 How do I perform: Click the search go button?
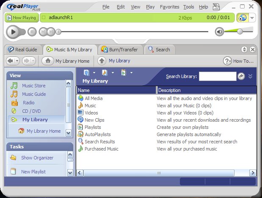point(241,76)
